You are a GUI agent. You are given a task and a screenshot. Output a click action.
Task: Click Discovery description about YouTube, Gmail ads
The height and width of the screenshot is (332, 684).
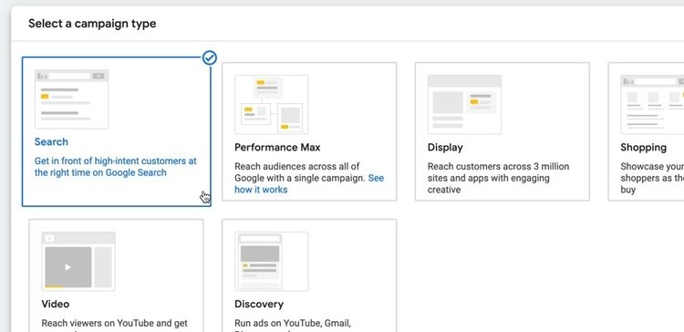(x=293, y=324)
